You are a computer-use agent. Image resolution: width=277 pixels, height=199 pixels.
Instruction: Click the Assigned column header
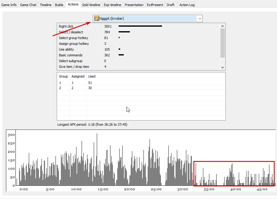78,76
